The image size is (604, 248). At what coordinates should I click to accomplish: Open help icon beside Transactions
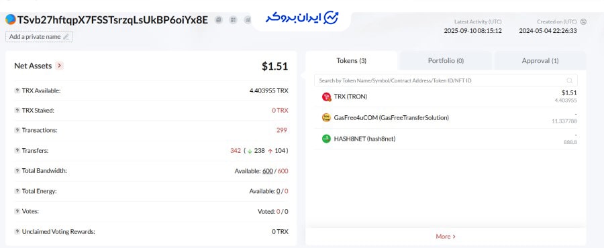click(17, 130)
